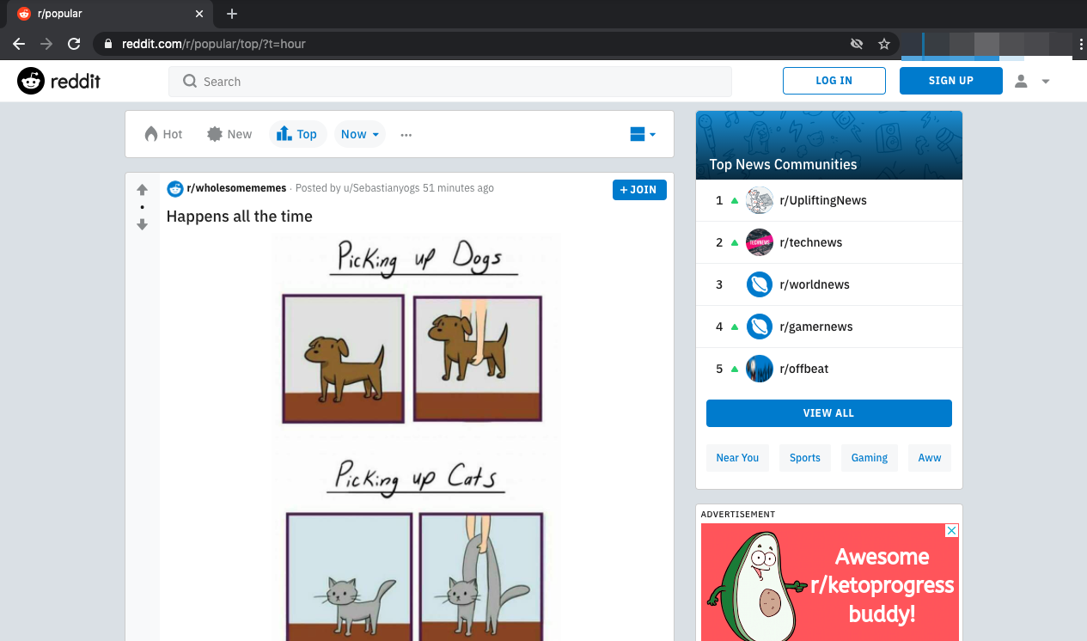Open the post layout view dropdown
Screen dimensions: 1087x641
tap(643, 133)
